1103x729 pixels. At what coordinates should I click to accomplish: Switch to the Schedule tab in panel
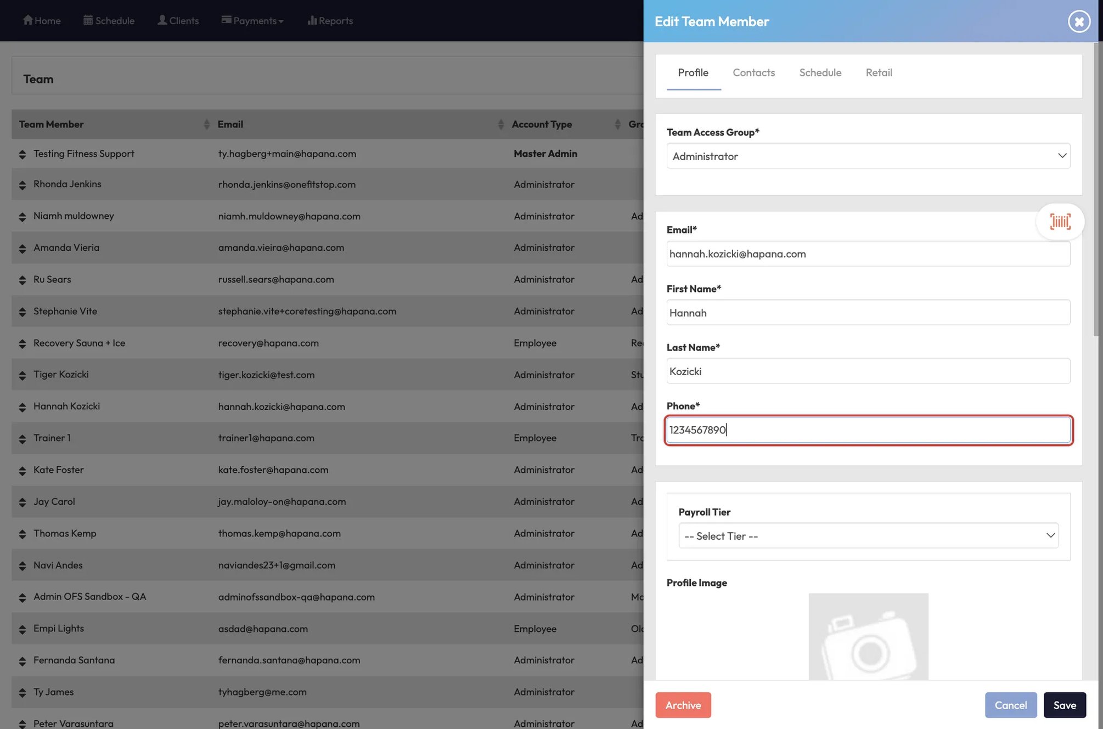click(820, 72)
